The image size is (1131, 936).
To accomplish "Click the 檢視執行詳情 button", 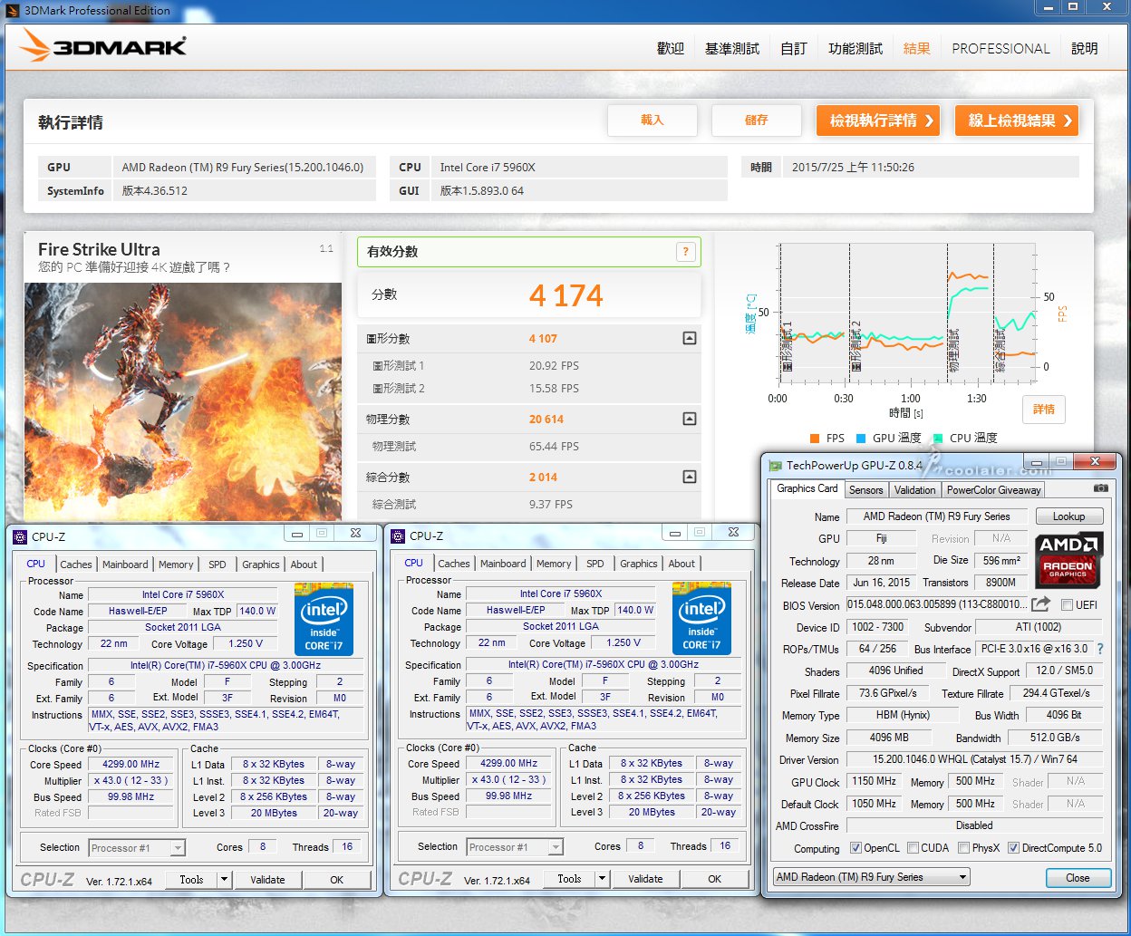I will 877,121.
